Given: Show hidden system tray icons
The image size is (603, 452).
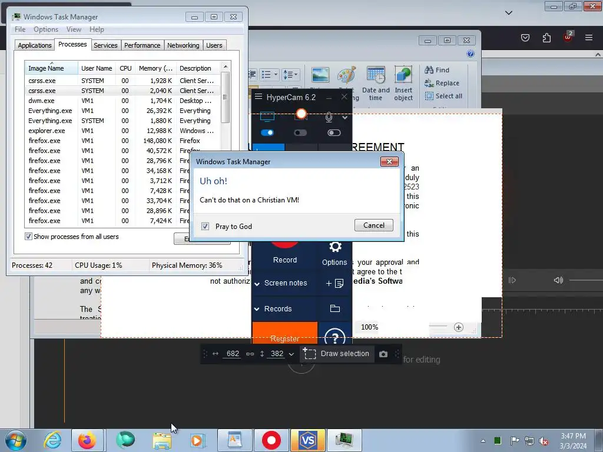Looking at the screenshot, I should tap(483, 441).
